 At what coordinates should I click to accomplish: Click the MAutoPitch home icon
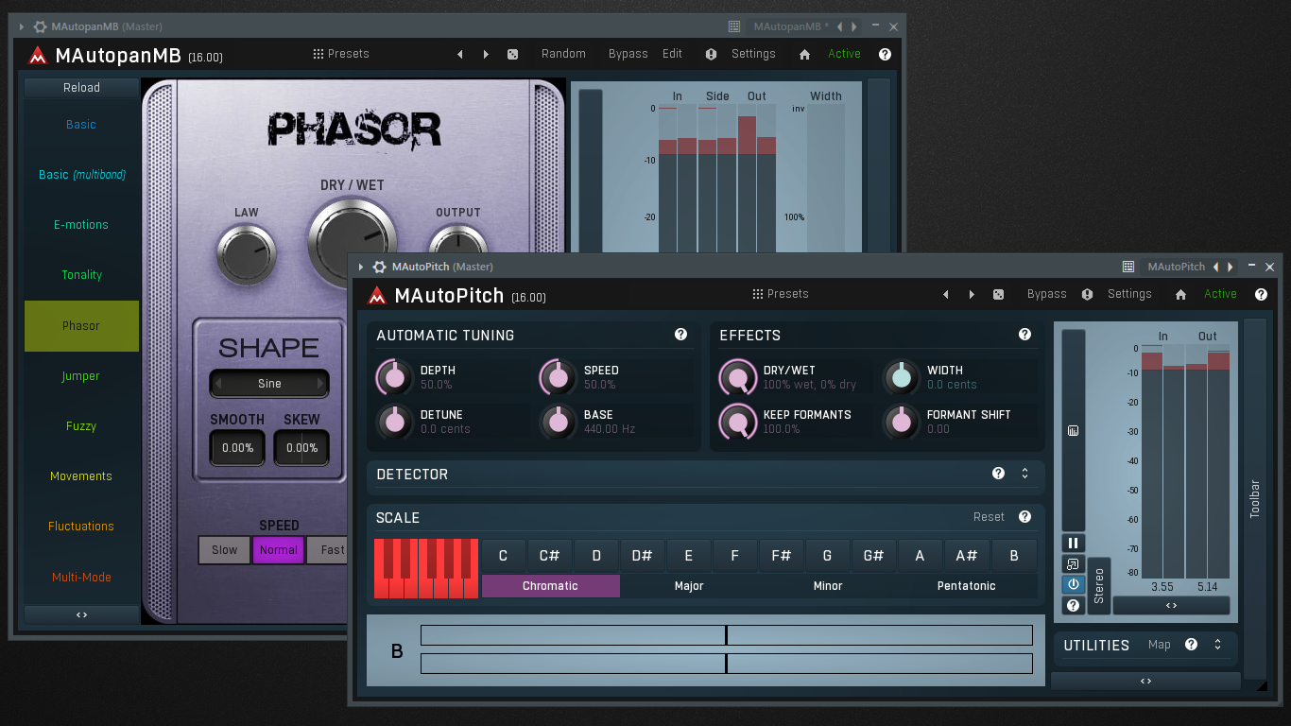tap(1180, 294)
